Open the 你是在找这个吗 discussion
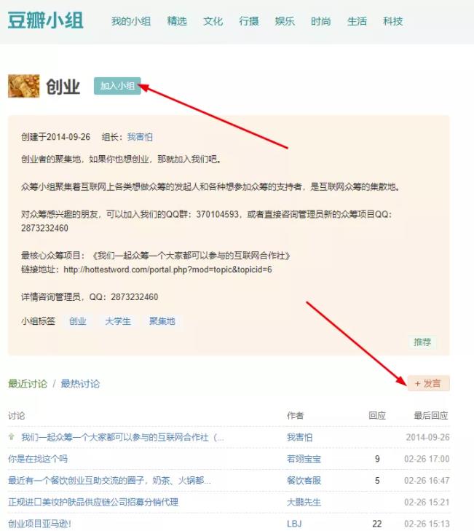Image resolution: width=474 pixels, height=531 pixels. [38, 459]
